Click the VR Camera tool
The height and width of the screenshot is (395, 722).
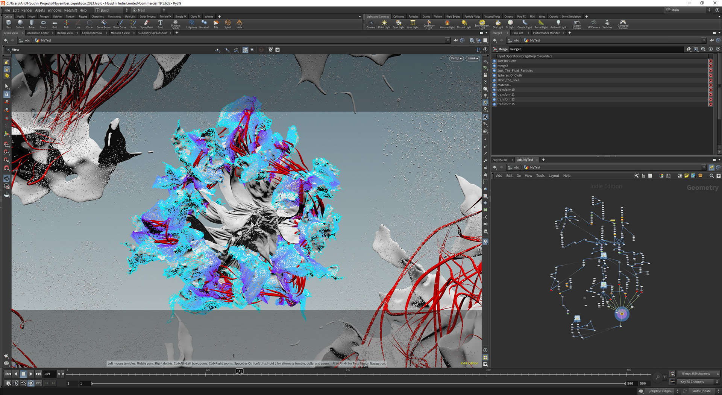pos(593,24)
